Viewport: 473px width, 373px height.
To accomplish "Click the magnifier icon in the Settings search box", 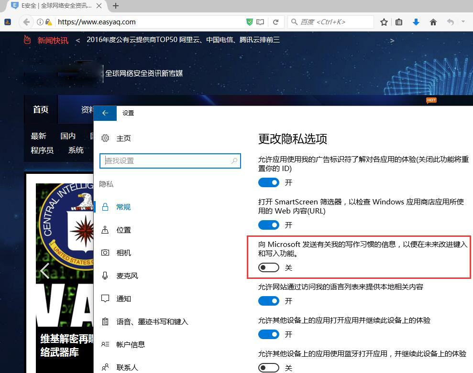I will 234,161.
